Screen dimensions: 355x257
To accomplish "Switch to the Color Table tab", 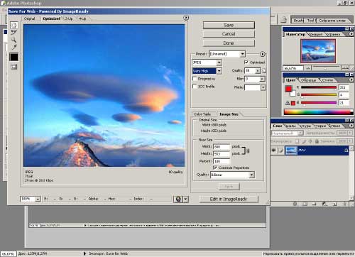I will [x=202, y=114].
